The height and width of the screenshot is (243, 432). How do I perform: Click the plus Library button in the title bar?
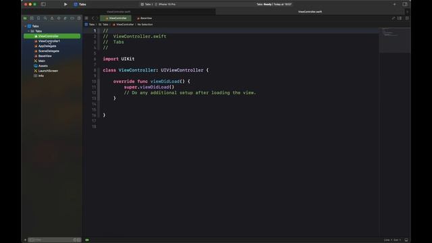click(x=394, y=4)
